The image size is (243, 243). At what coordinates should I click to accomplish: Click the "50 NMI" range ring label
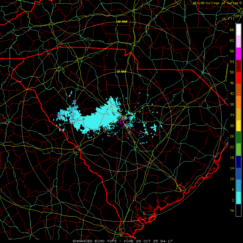pyautogui.click(x=122, y=72)
